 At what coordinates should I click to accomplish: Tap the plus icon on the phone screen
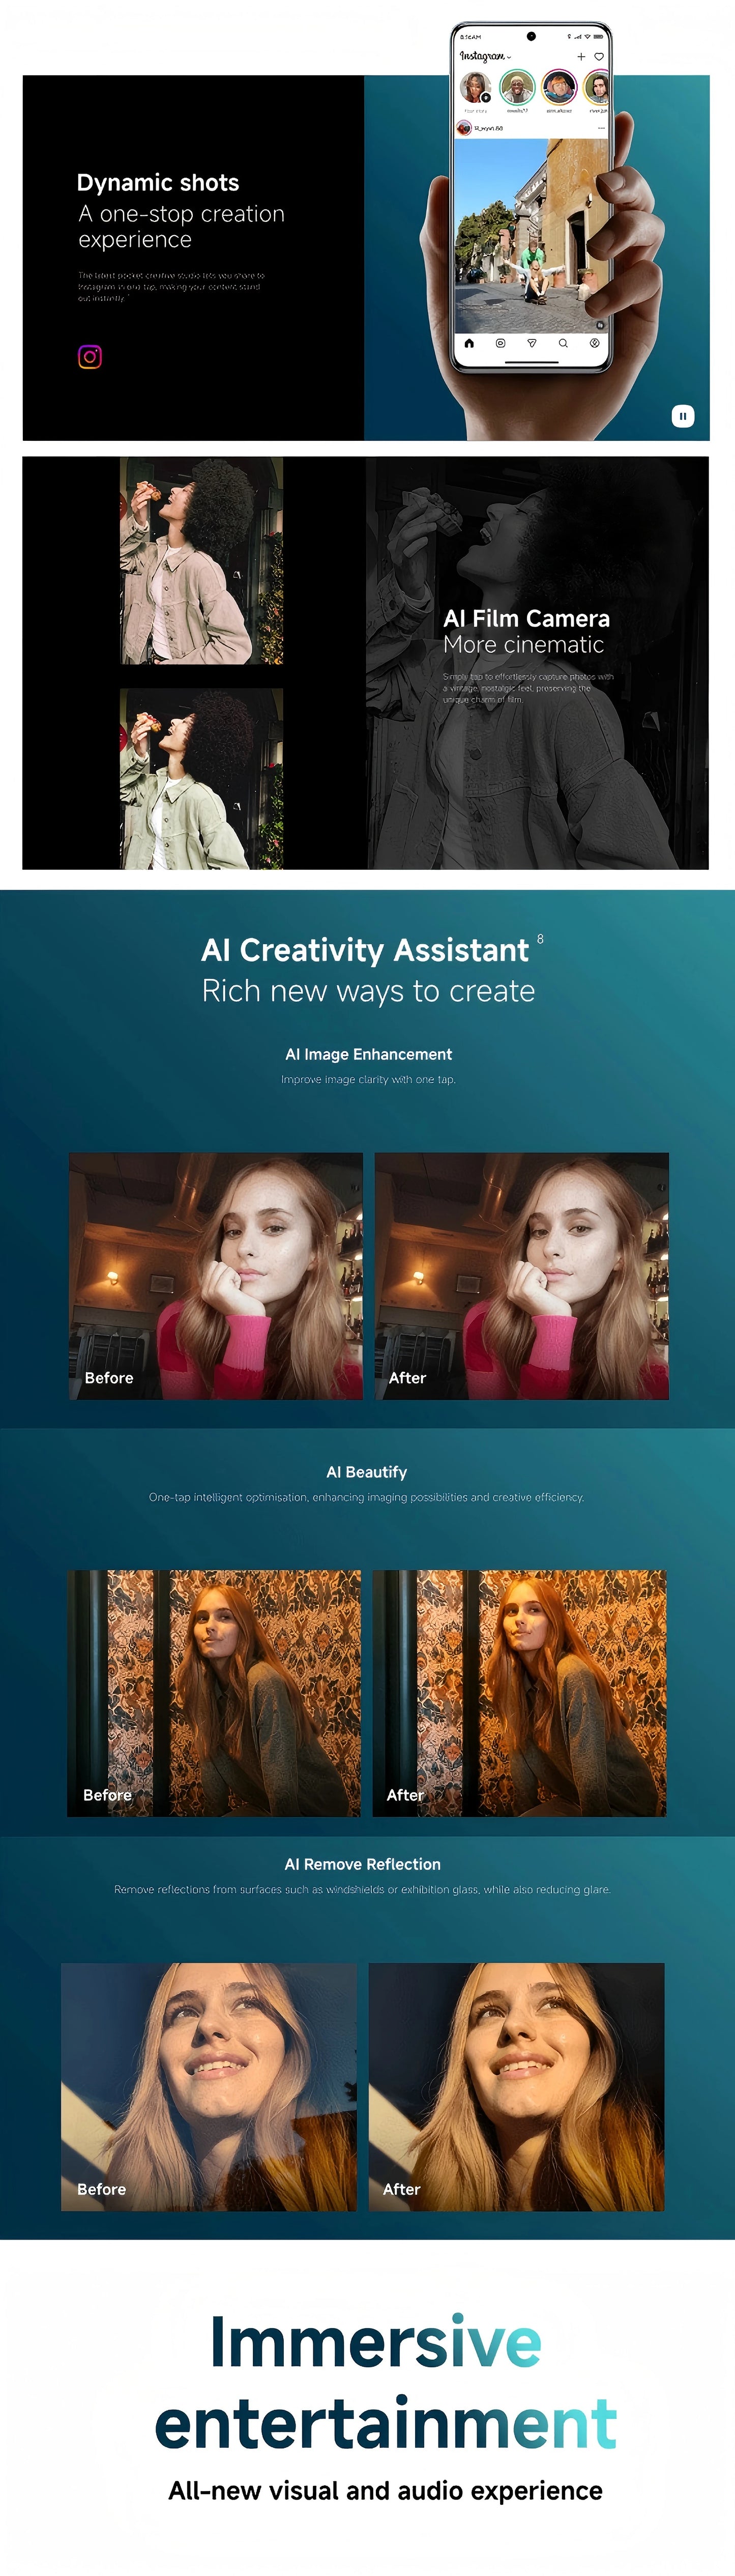pos(581,57)
